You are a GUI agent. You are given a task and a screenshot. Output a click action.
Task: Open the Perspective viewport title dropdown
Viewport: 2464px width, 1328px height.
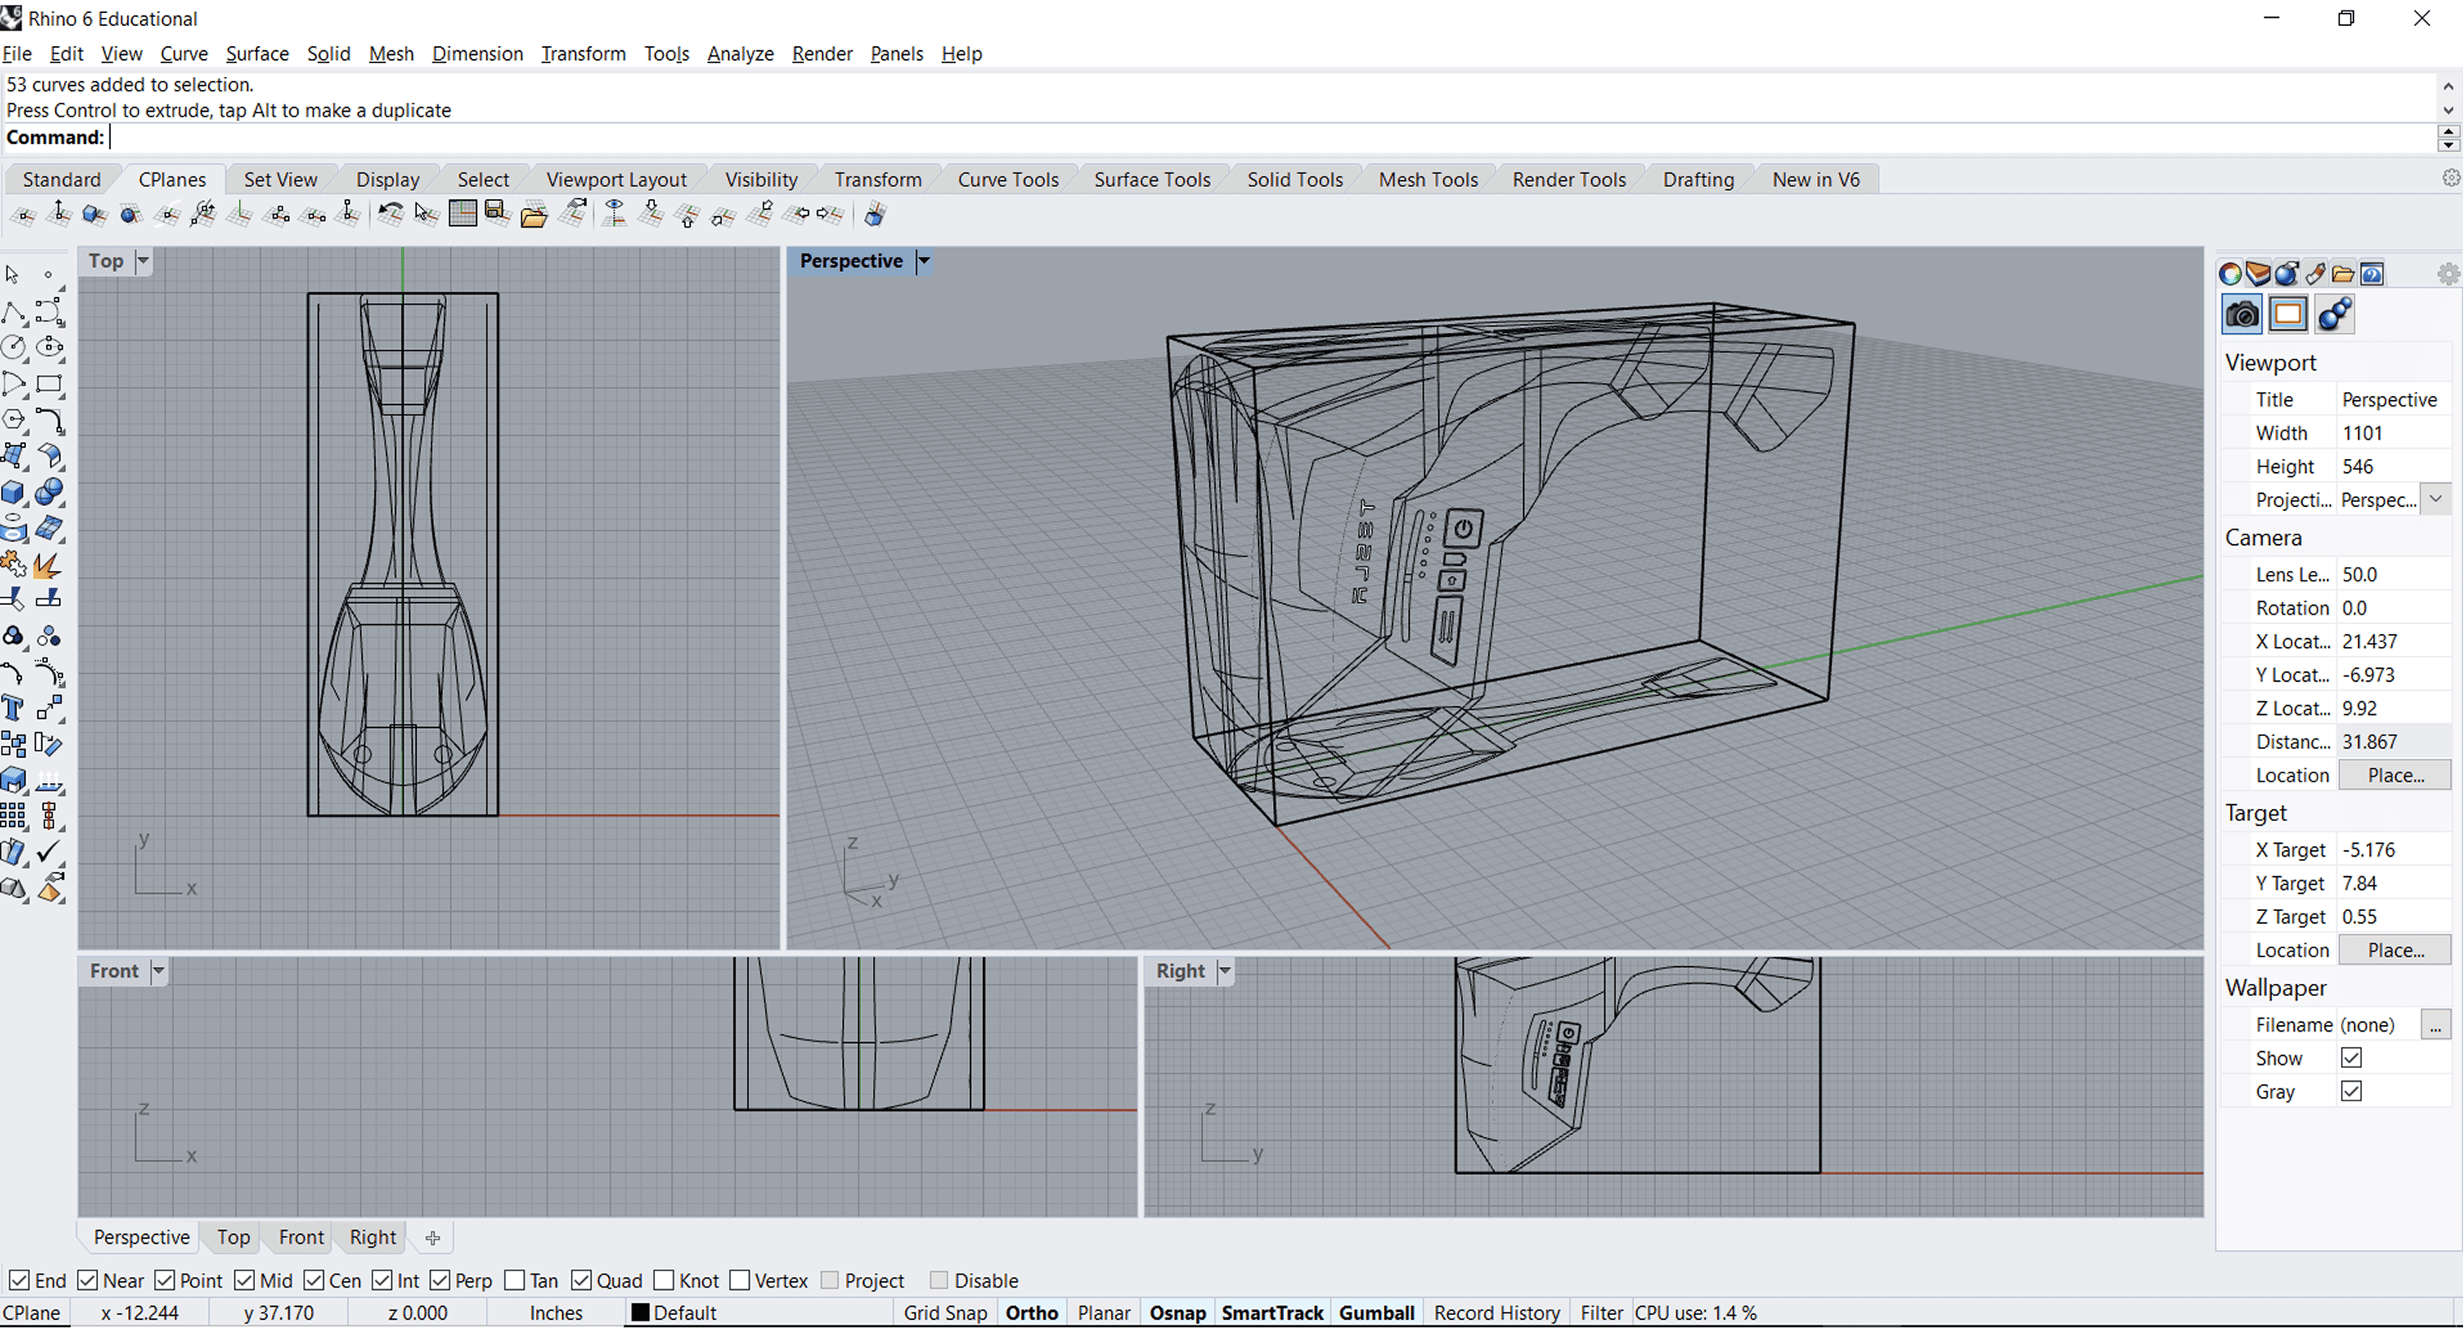pyautogui.click(x=924, y=262)
